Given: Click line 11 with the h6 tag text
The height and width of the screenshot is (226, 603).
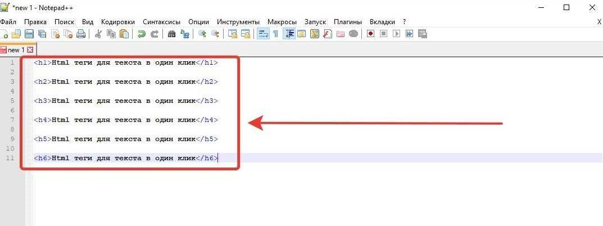Looking at the screenshot, I should coord(125,158).
